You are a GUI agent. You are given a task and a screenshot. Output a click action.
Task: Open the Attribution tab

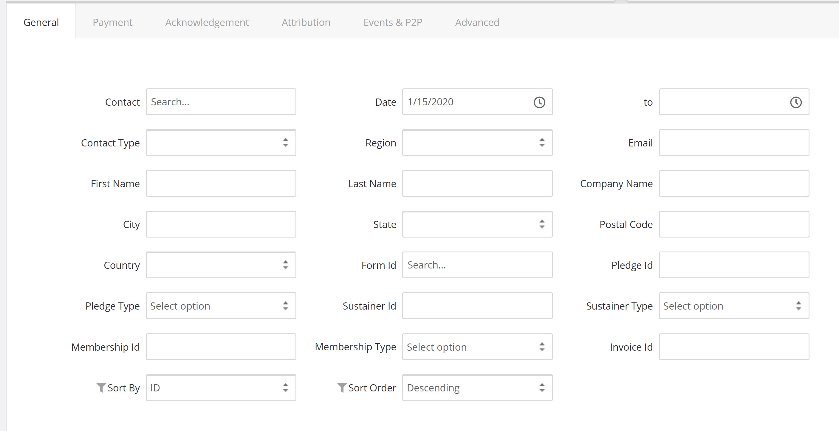(306, 22)
